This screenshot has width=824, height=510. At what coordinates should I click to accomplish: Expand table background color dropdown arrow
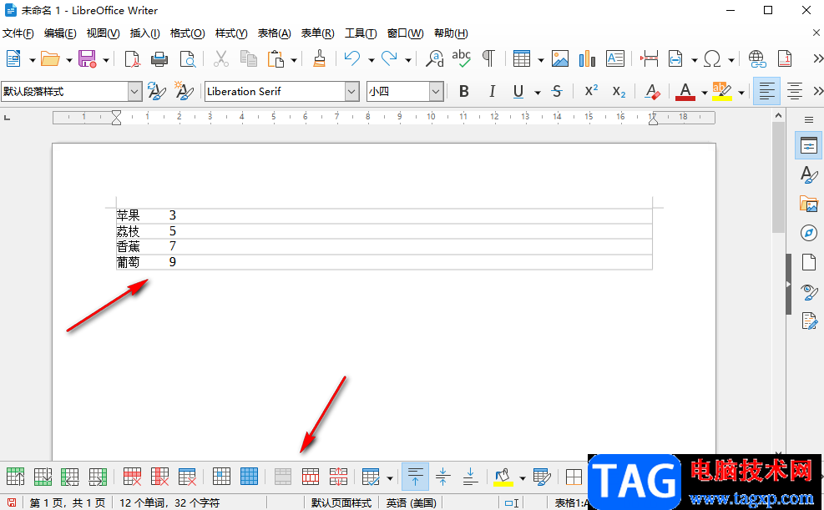[522, 478]
